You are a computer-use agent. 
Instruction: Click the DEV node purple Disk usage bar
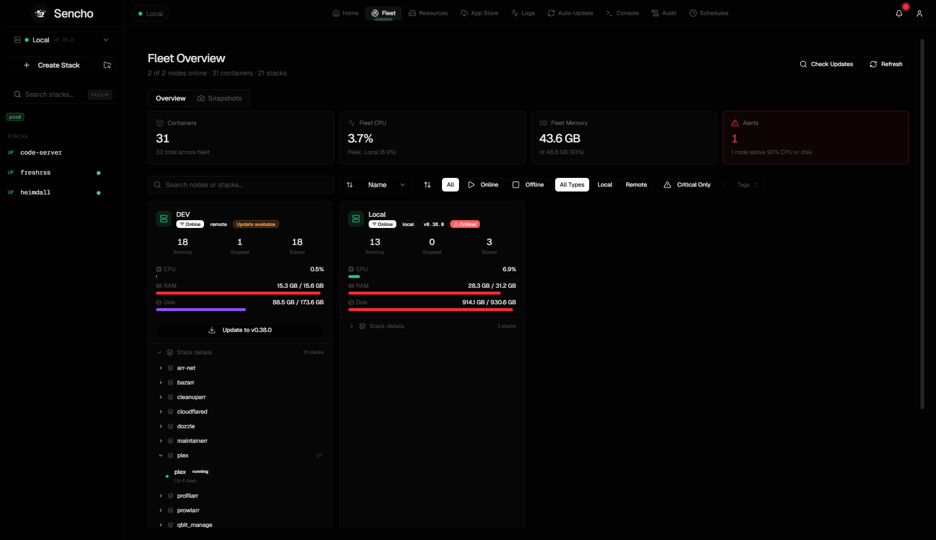pos(201,310)
